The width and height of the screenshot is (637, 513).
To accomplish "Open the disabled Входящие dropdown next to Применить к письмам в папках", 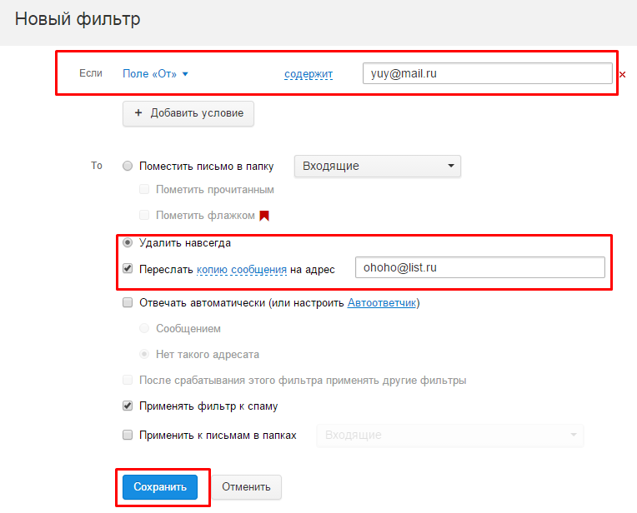I will pos(450,436).
